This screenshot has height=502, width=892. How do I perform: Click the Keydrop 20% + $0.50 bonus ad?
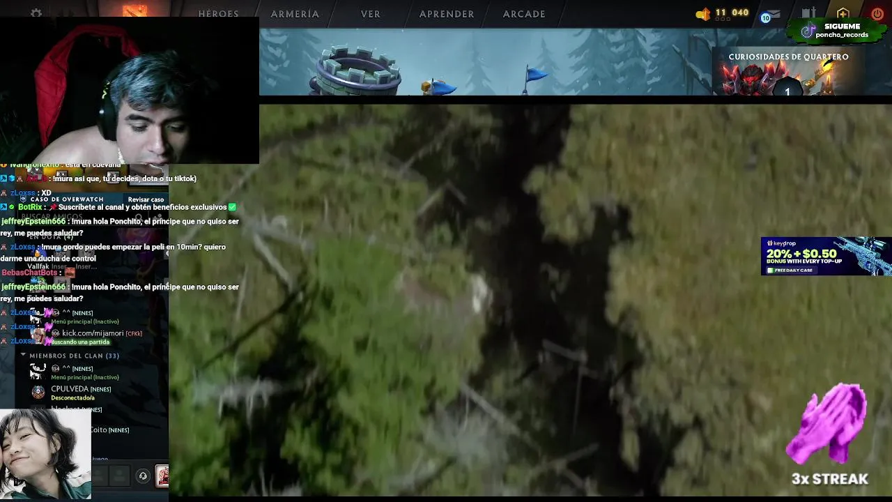point(826,256)
